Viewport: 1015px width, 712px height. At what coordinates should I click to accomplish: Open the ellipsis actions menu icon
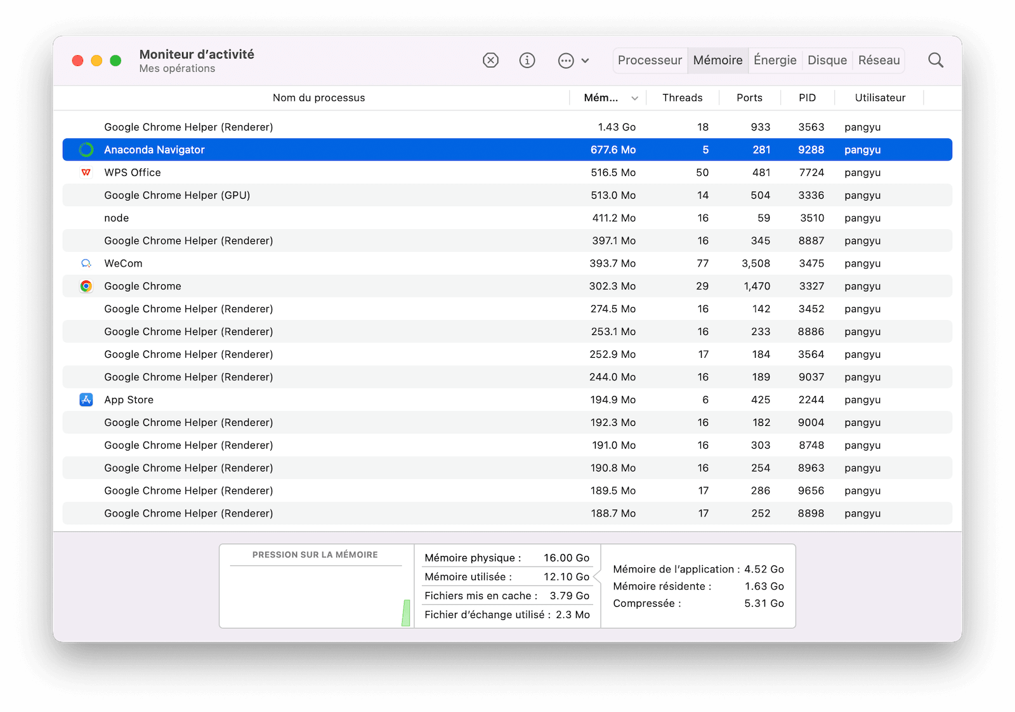(566, 61)
